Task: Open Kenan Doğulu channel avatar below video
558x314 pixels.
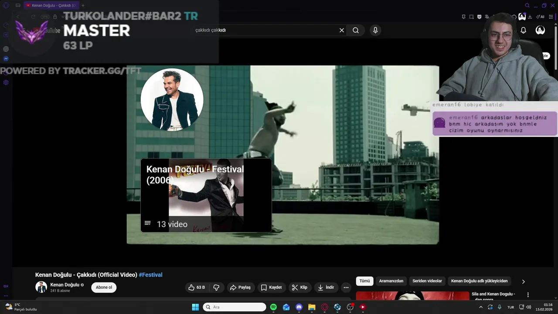Action: [41, 287]
